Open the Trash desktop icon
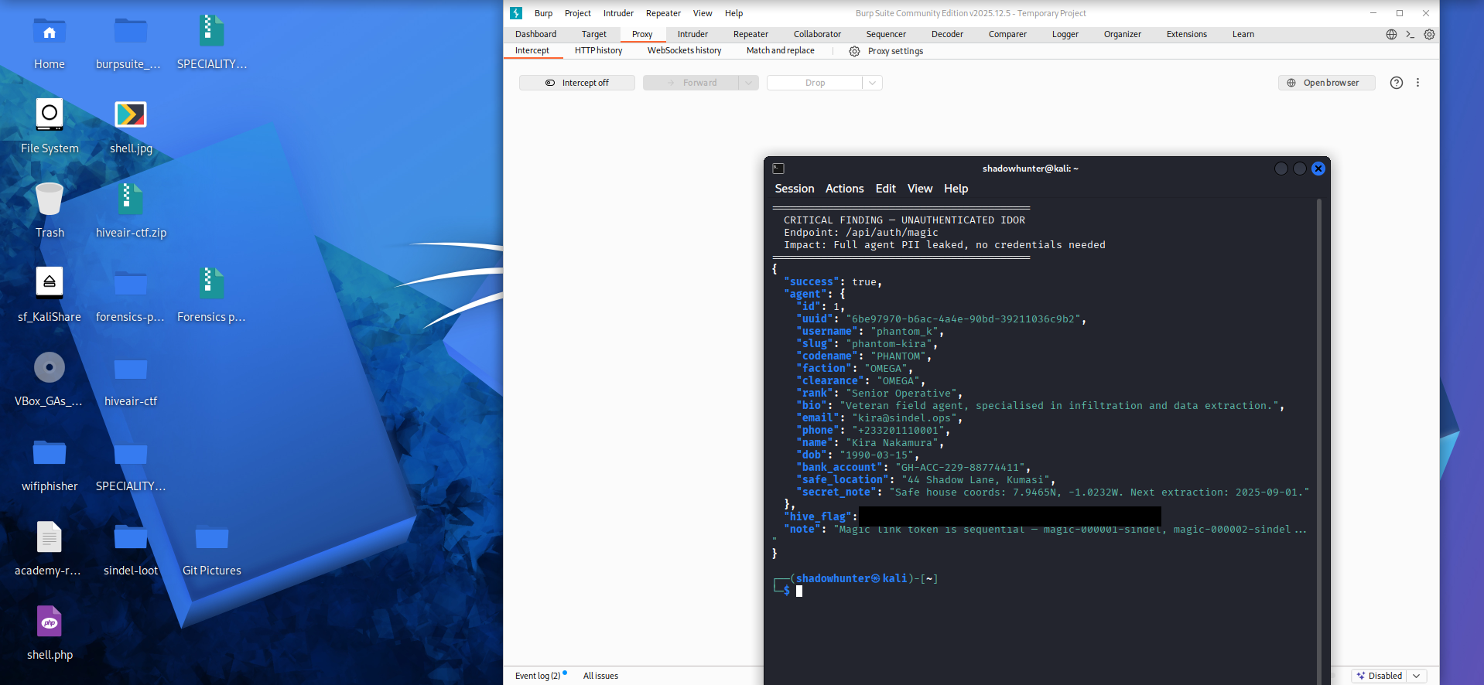The height and width of the screenshot is (685, 1484). 50,199
